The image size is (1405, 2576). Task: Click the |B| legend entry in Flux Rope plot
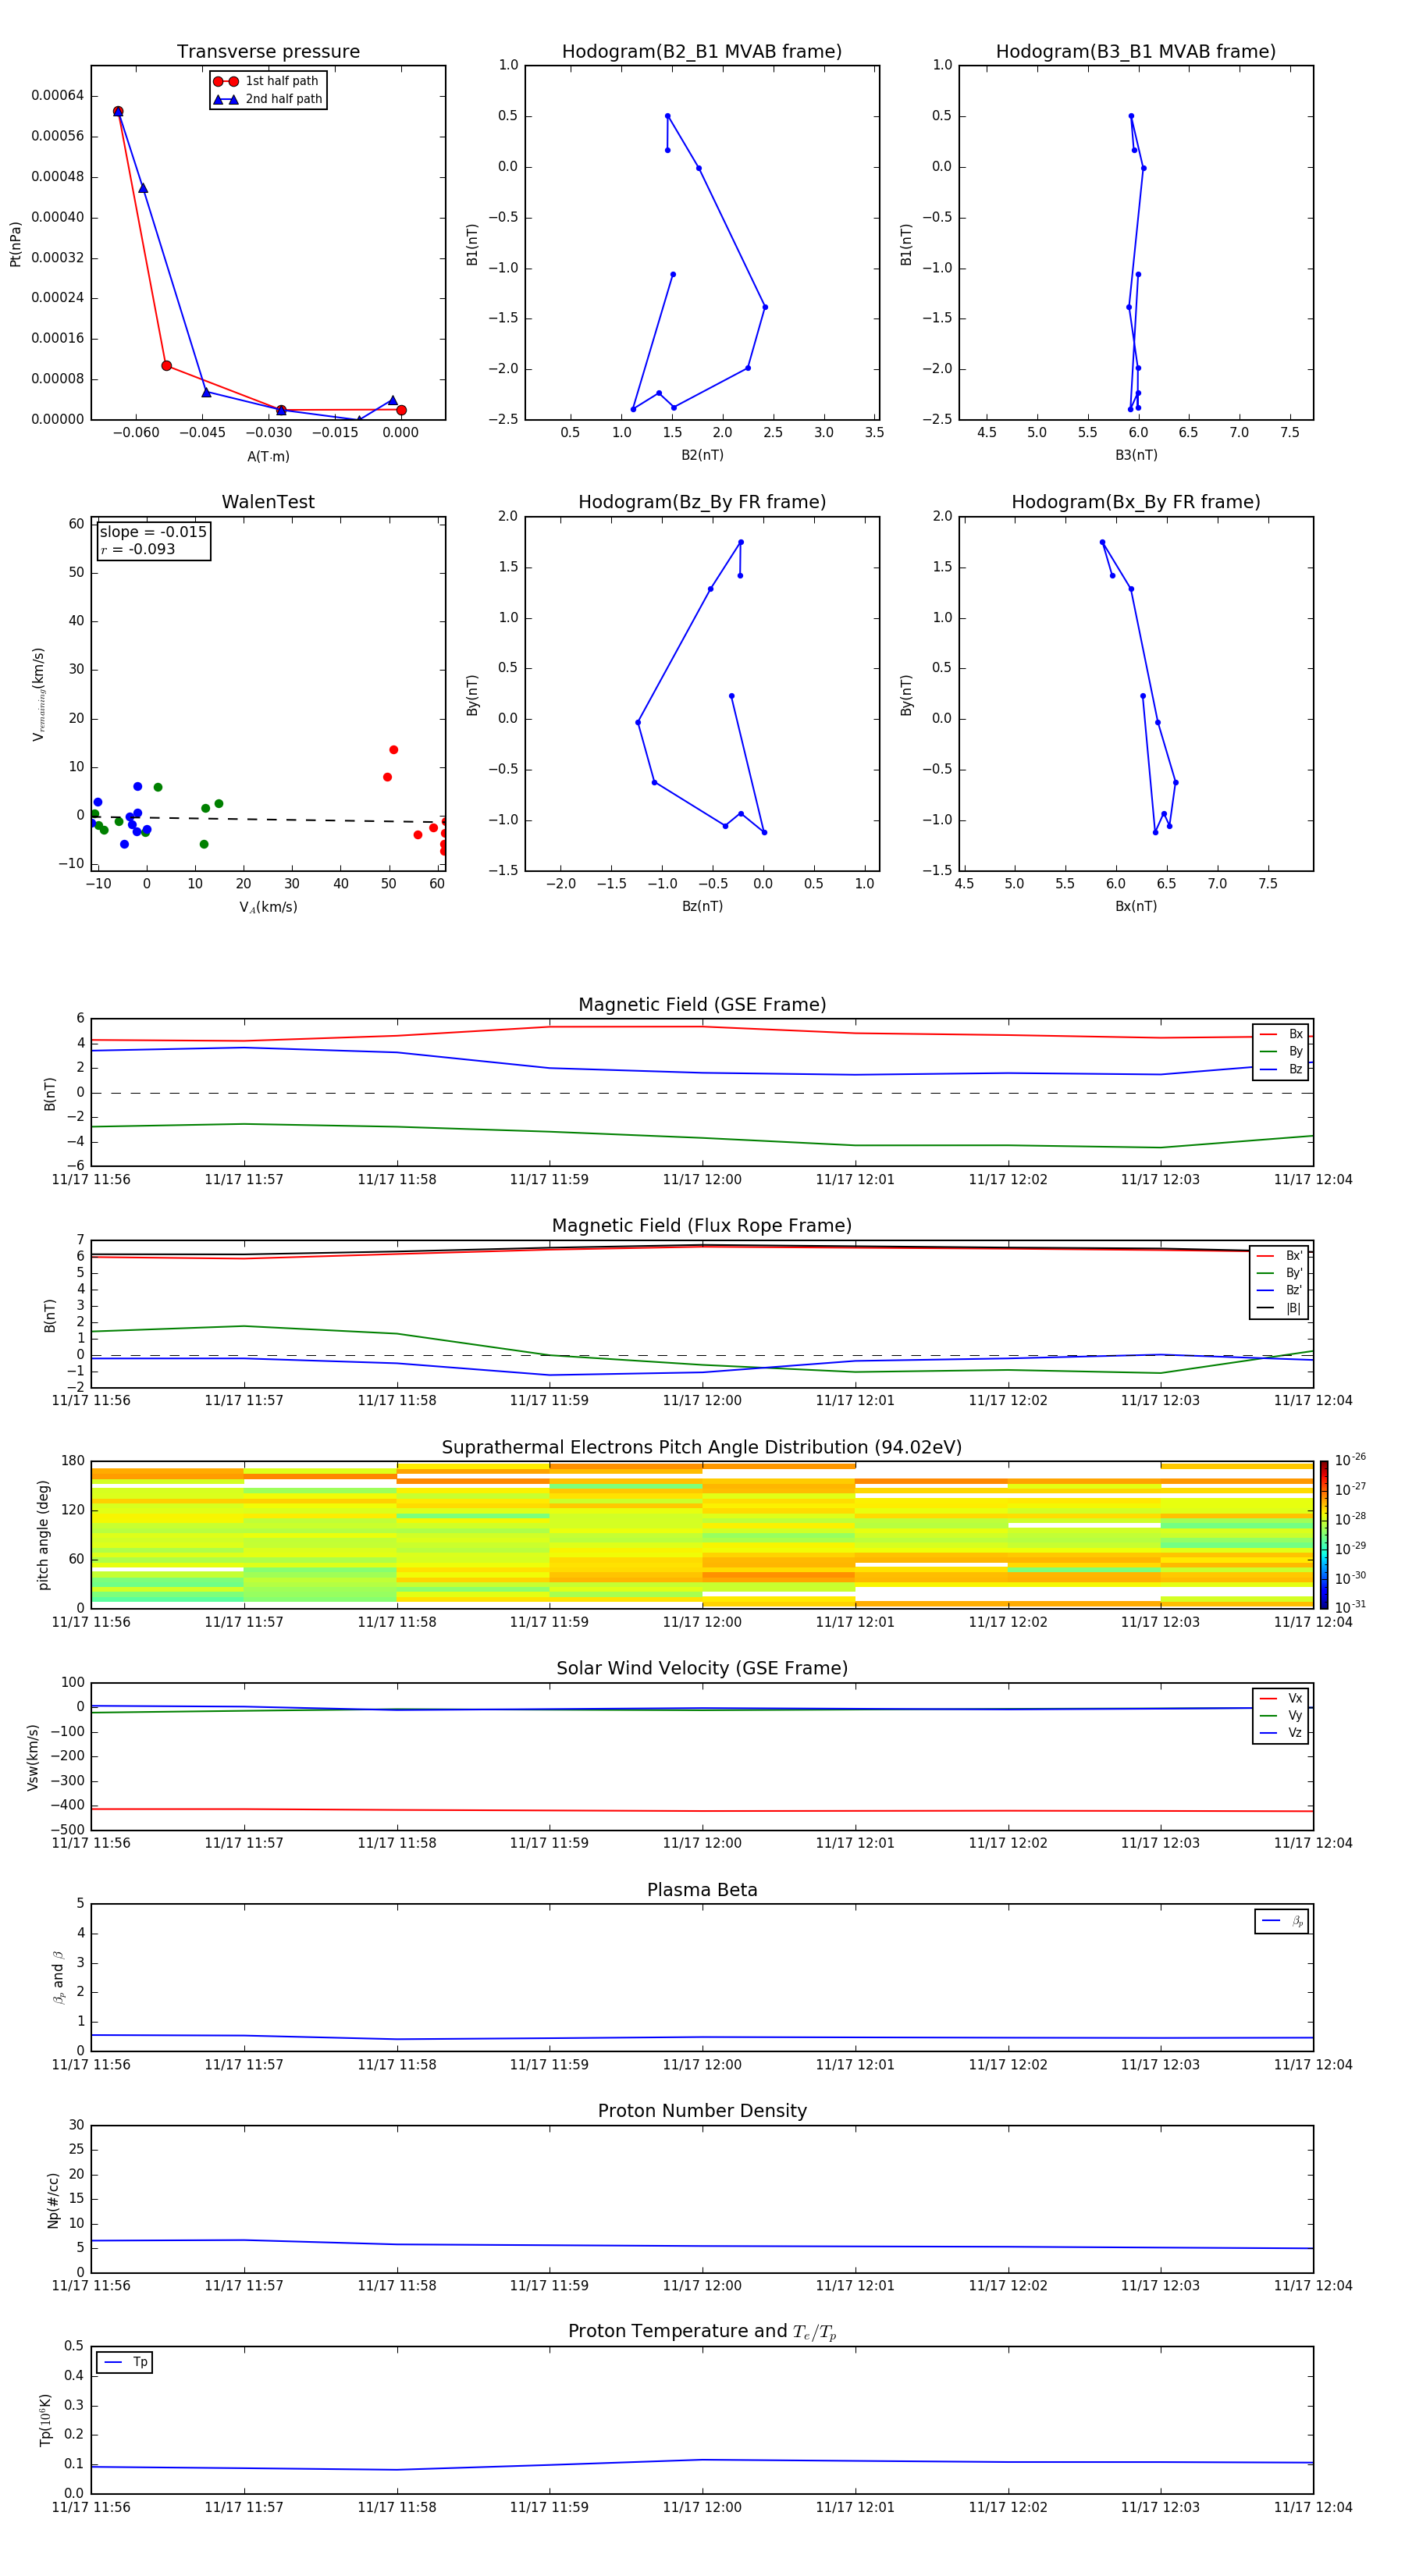tap(1279, 1308)
